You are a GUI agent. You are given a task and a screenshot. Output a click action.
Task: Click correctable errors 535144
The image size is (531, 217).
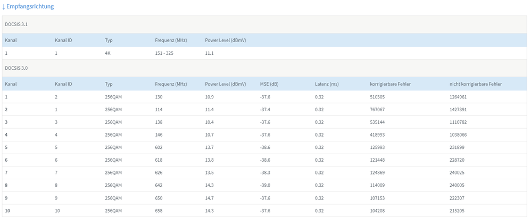(x=377, y=122)
